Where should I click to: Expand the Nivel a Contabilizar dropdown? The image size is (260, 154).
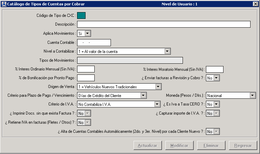pyautogui.click(x=167, y=51)
